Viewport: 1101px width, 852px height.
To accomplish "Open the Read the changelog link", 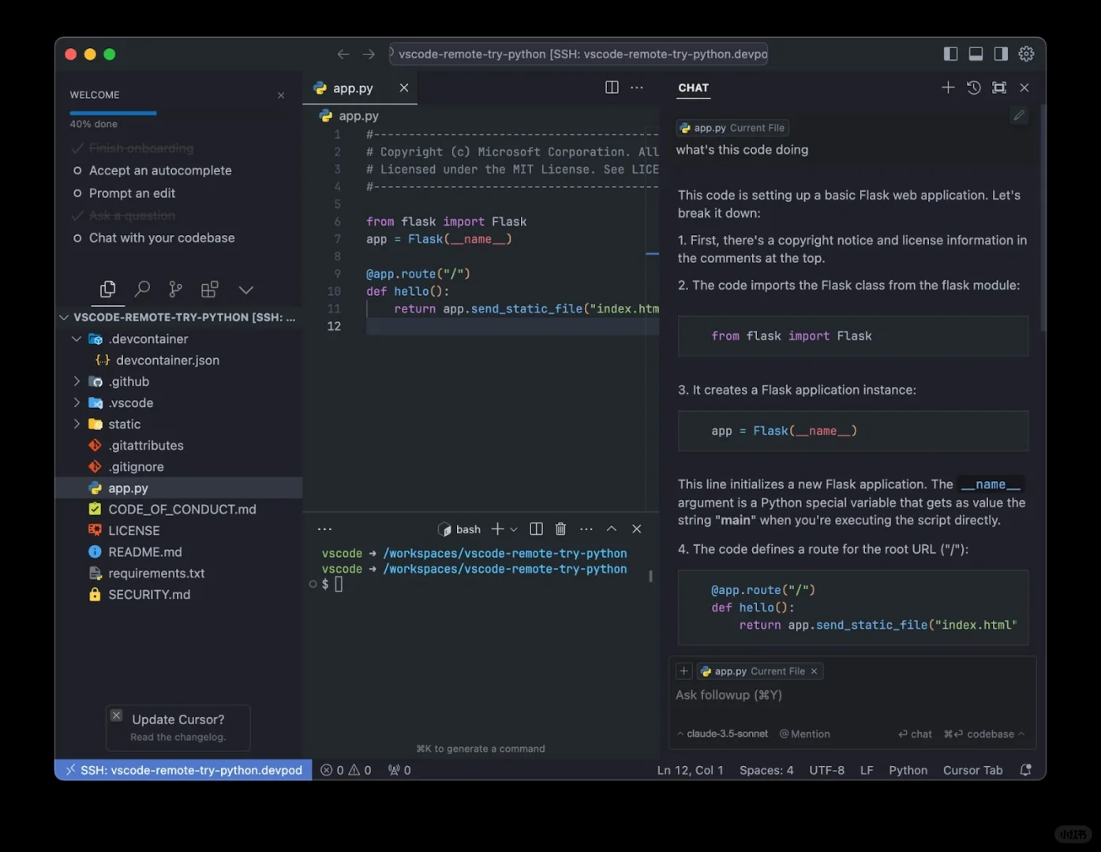I will (178, 738).
